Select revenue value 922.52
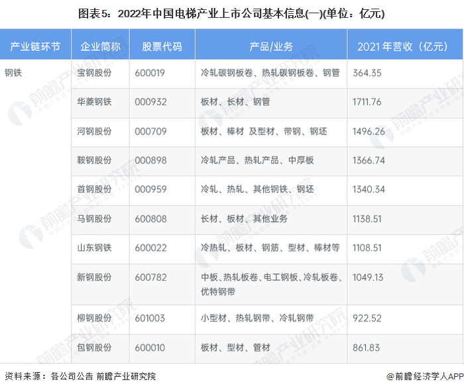This screenshot has height=390, width=464. click(x=367, y=318)
